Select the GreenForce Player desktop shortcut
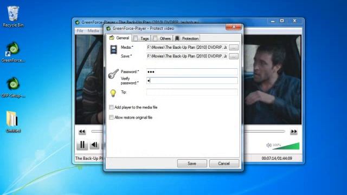Image resolution: width=347 pixels, height=195 pixels. point(13,52)
